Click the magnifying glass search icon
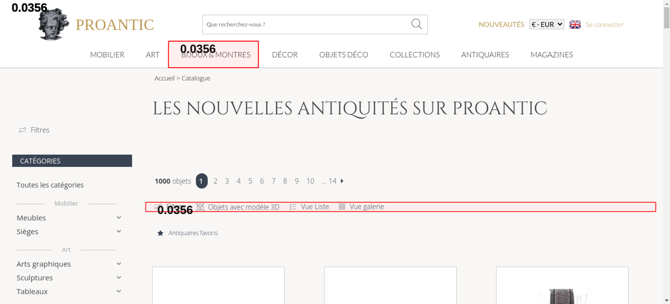Screen dimensions: 670x304 [x=416, y=24]
